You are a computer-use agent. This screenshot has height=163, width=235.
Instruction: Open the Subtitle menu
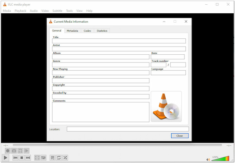tap(58, 11)
